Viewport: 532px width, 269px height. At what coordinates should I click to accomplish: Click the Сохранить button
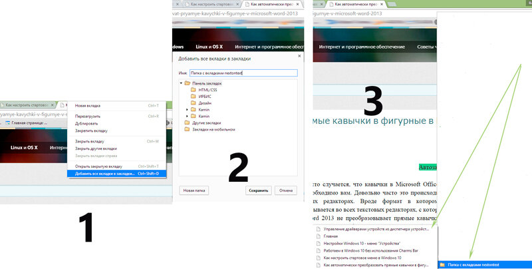pyautogui.click(x=259, y=190)
